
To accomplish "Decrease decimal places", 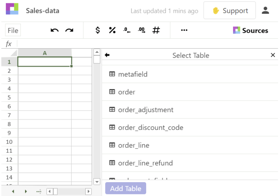I will pos(126,30).
